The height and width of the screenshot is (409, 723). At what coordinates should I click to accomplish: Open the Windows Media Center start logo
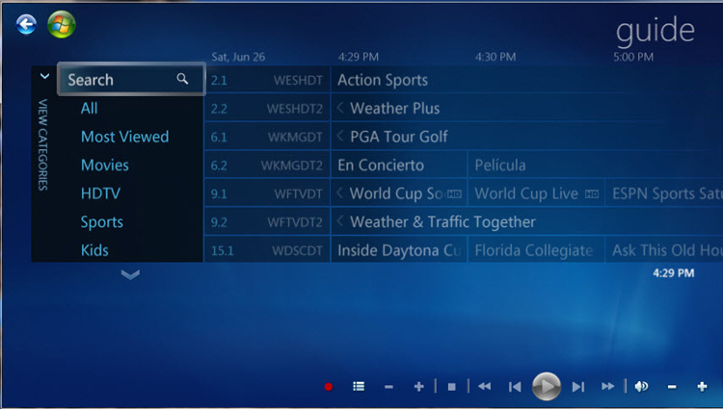tap(61, 25)
